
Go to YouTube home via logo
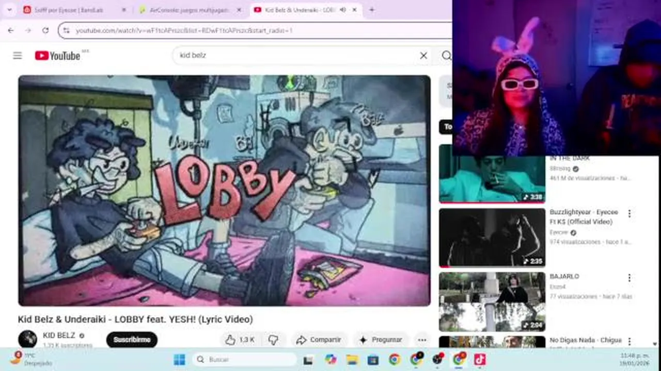pyautogui.click(x=58, y=56)
